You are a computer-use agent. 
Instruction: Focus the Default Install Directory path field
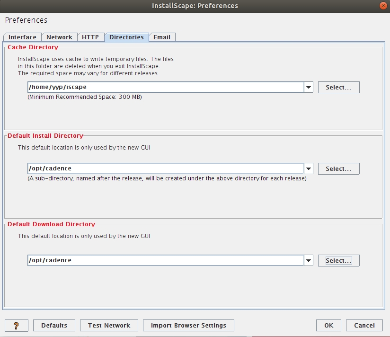(166, 168)
